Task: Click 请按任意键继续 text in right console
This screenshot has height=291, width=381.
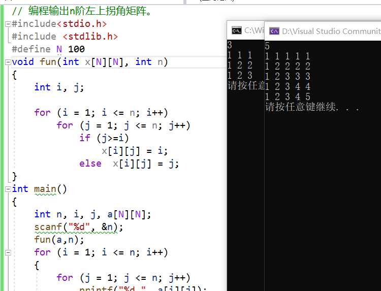Action: 312,107
